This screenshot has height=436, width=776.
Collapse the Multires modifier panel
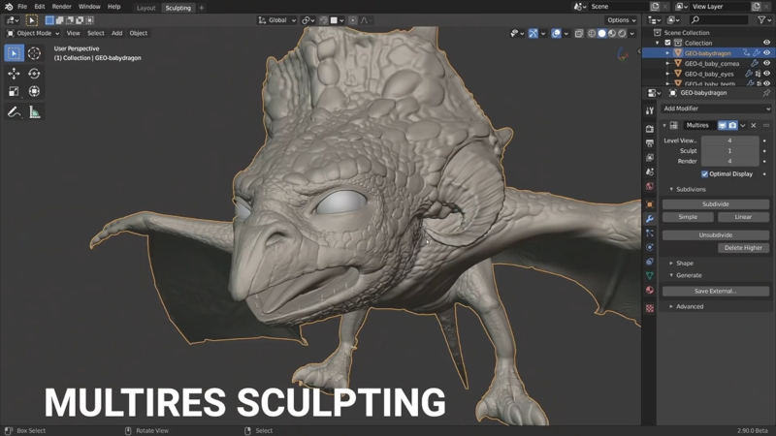point(664,126)
